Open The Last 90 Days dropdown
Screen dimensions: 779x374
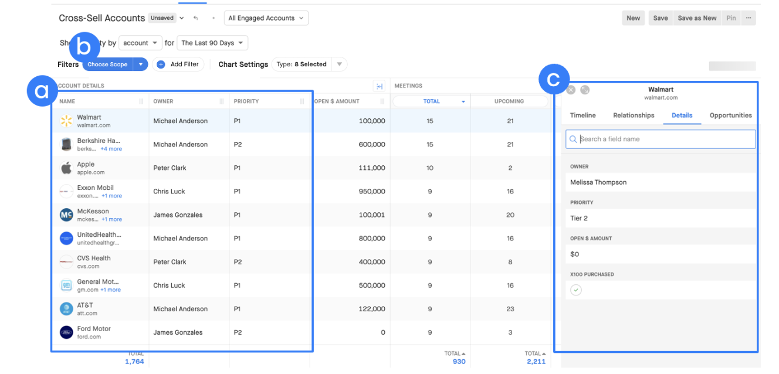click(212, 43)
